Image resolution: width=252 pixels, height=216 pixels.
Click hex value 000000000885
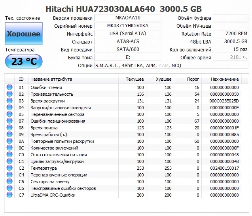tap(225, 135)
